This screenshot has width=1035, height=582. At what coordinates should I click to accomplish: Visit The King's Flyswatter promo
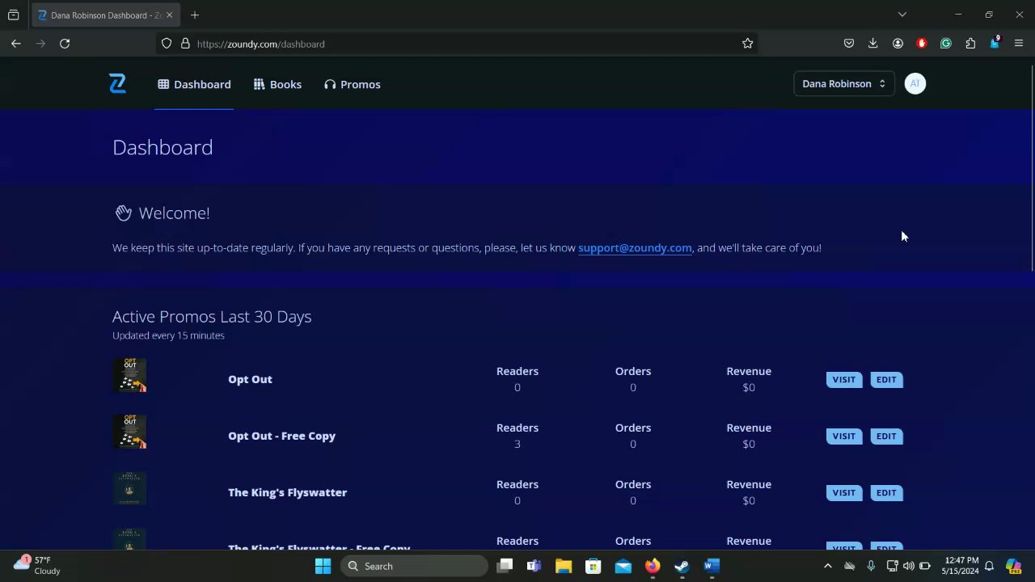click(x=843, y=493)
